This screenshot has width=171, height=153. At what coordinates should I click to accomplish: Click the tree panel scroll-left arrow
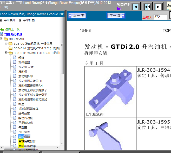[x=1, y=148]
